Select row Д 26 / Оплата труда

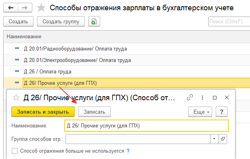tap(127, 71)
